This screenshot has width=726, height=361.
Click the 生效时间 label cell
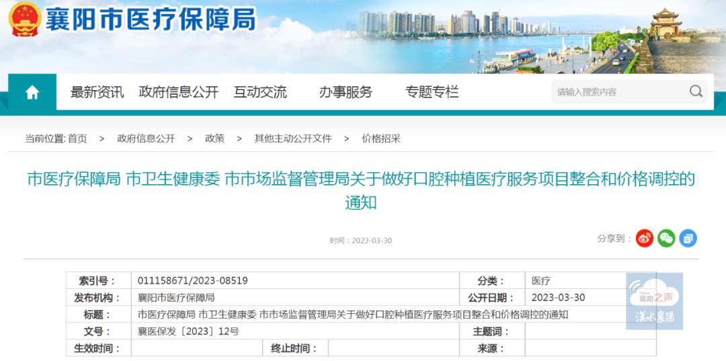[99, 348]
